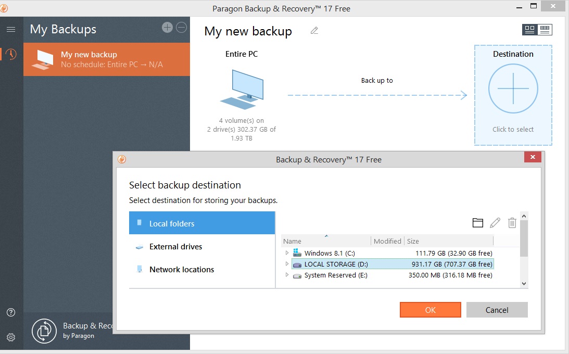Open the hamburger menu in sidebar
The image size is (569, 354).
coord(11,29)
